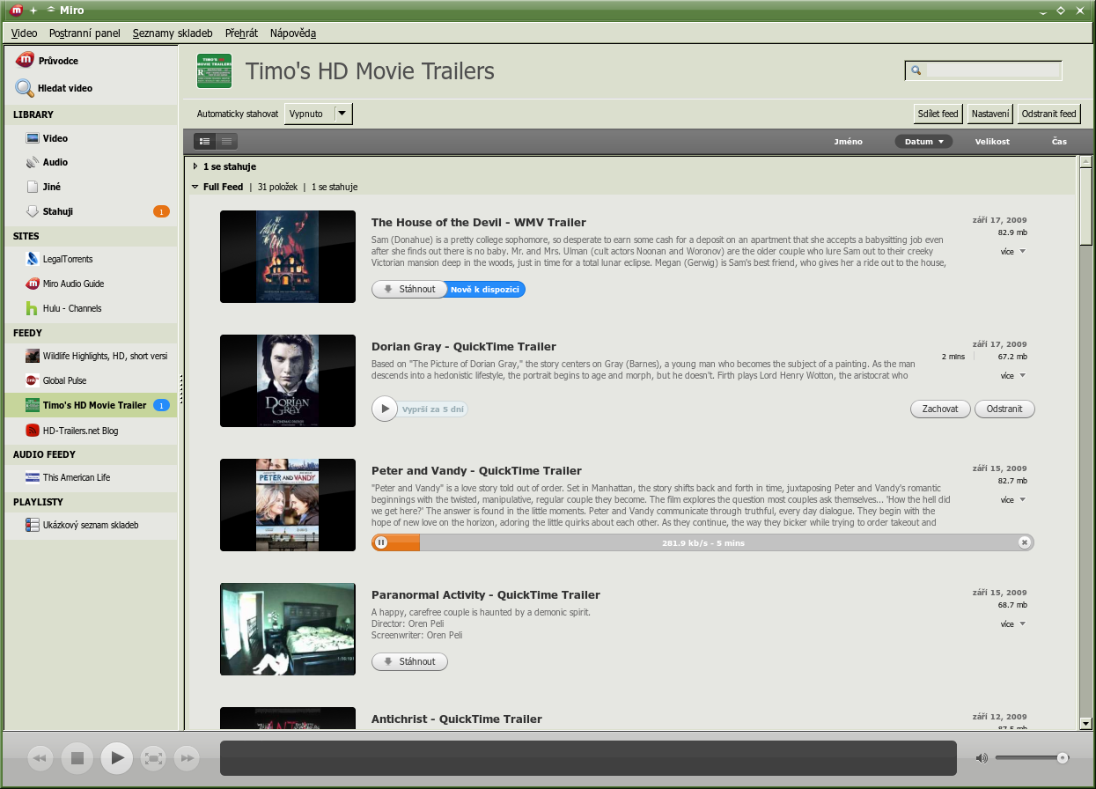This screenshot has width=1096, height=789.
Task: Select Audio in the Library section
Action: tap(90, 162)
